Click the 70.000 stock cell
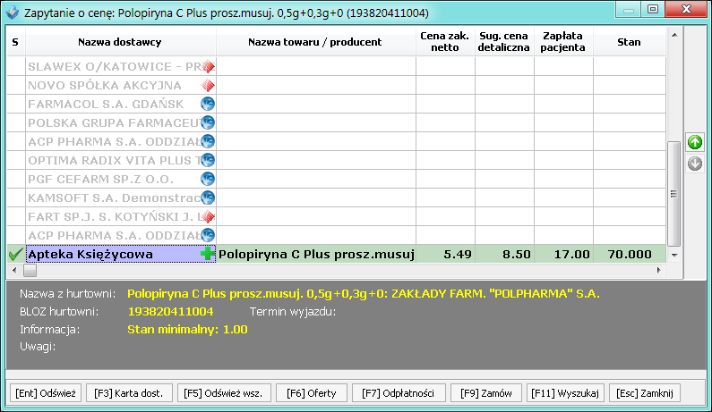This screenshot has width=712, height=412. pos(630,254)
